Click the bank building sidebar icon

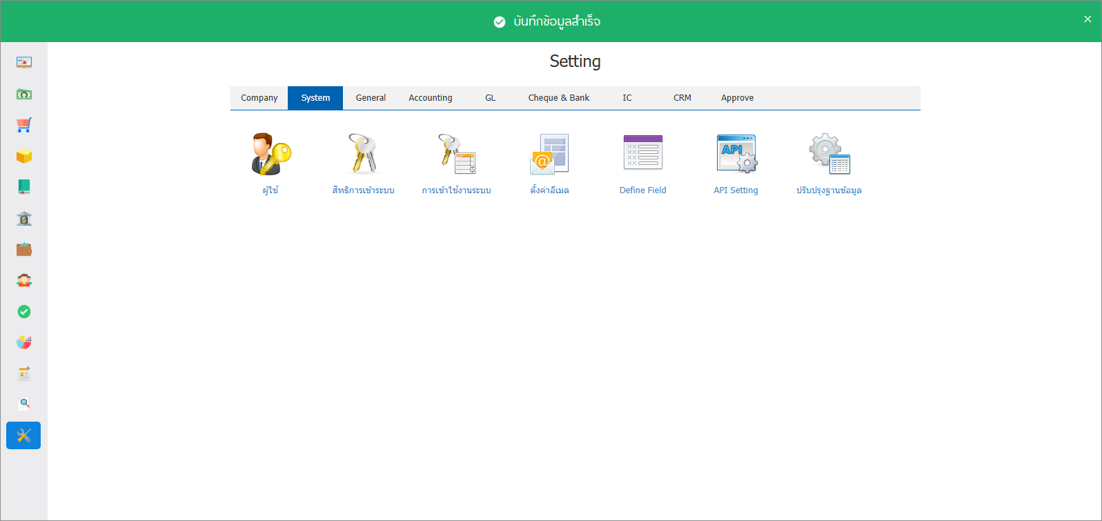(24, 219)
